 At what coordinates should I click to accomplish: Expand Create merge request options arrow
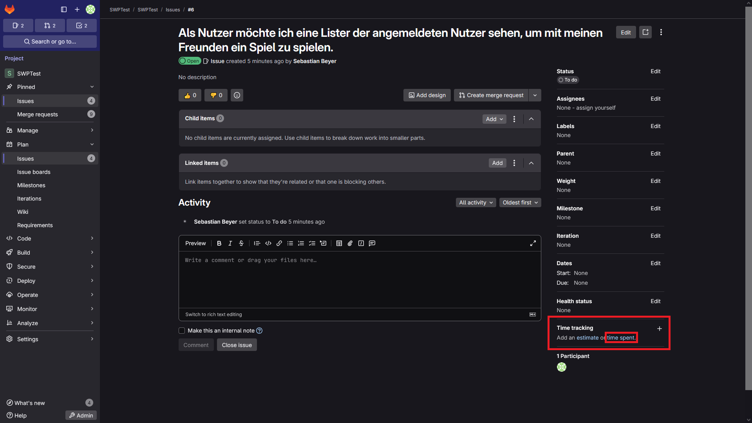[535, 95]
